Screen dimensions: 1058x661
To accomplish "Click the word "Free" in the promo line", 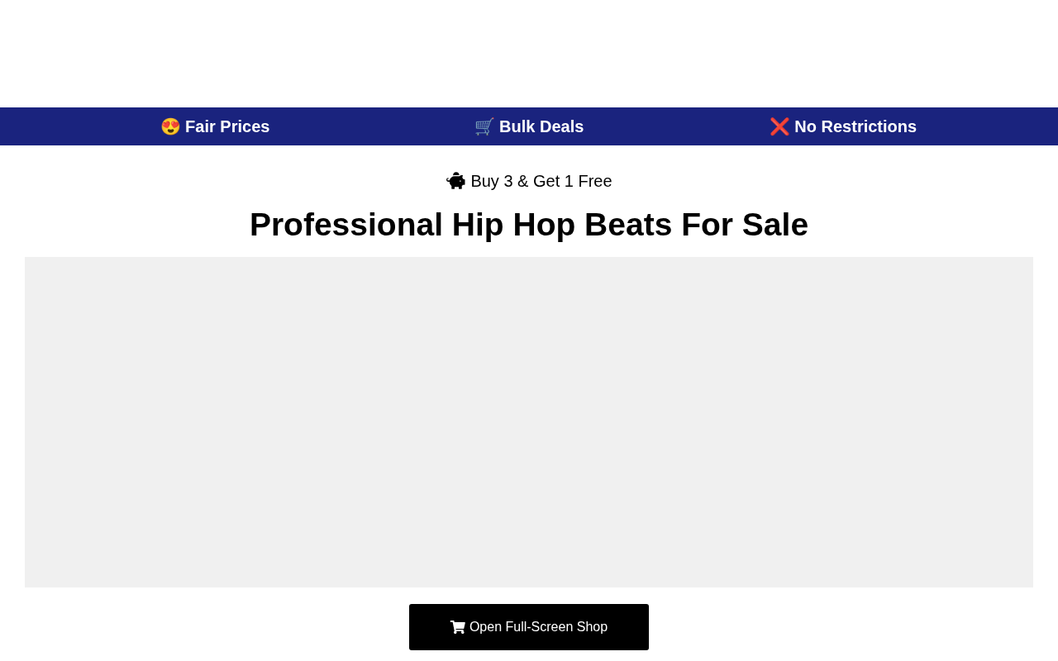I will 595,181.
